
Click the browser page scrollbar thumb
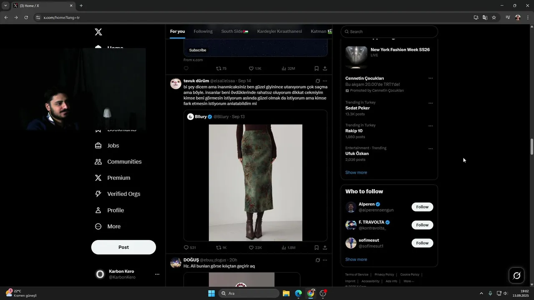(532, 147)
